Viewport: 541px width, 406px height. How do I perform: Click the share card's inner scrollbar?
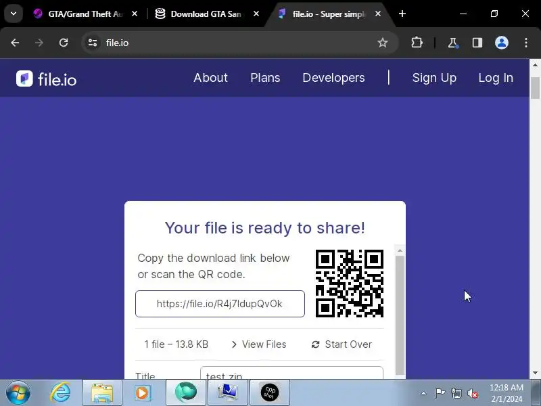click(x=400, y=314)
